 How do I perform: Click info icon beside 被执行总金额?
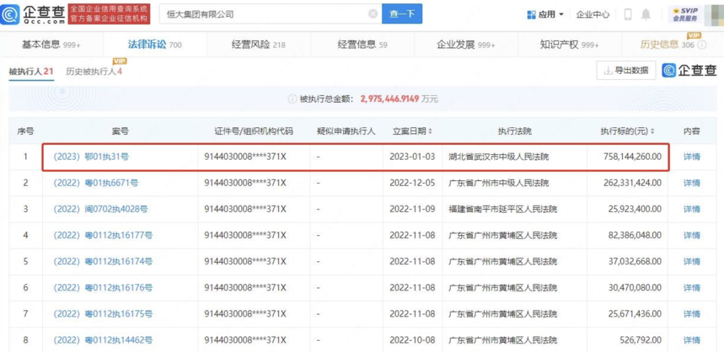[x=292, y=99]
